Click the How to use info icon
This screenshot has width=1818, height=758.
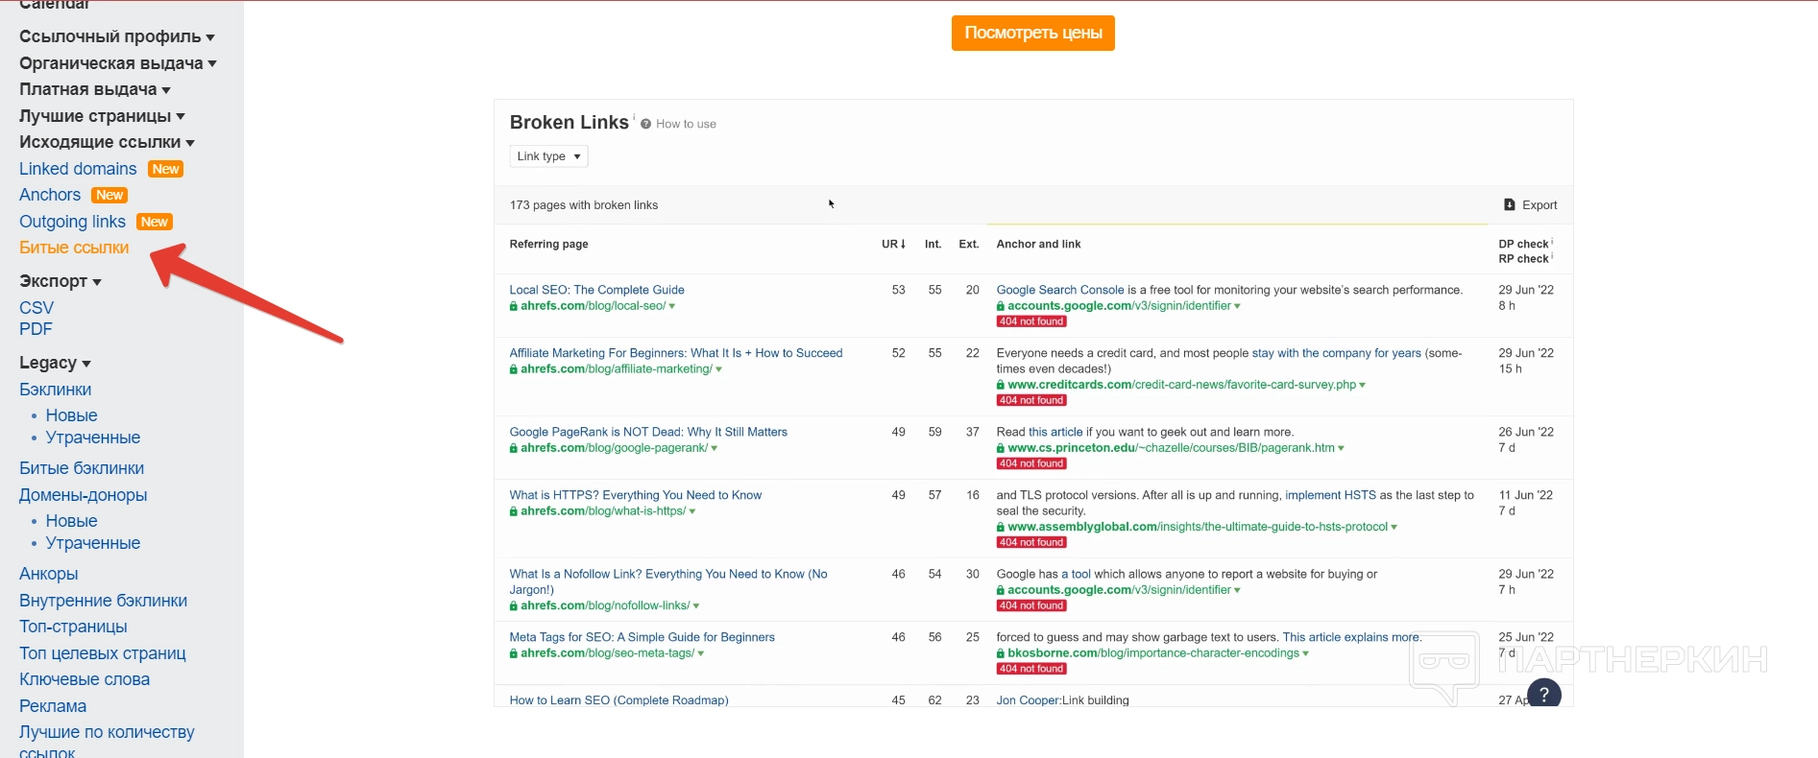645,124
